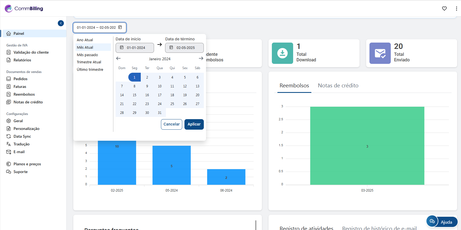
Task: Click the green 03-2025 chart bar
Action: click(x=367, y=146)
